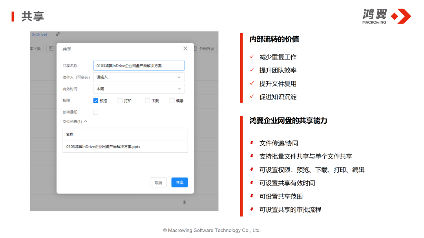The image size is (424, 238).
Task: Click the 文件传递/协同 bullet text
Action: point(278,143)
